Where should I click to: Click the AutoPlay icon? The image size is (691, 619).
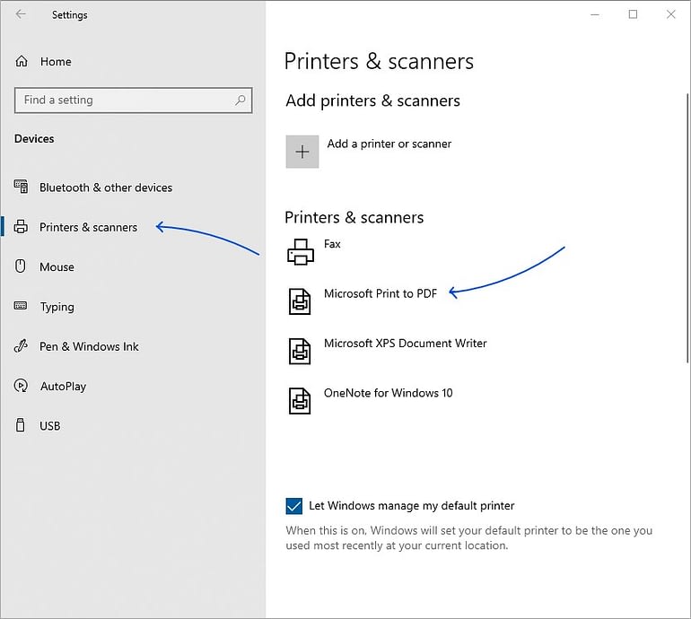21,386
